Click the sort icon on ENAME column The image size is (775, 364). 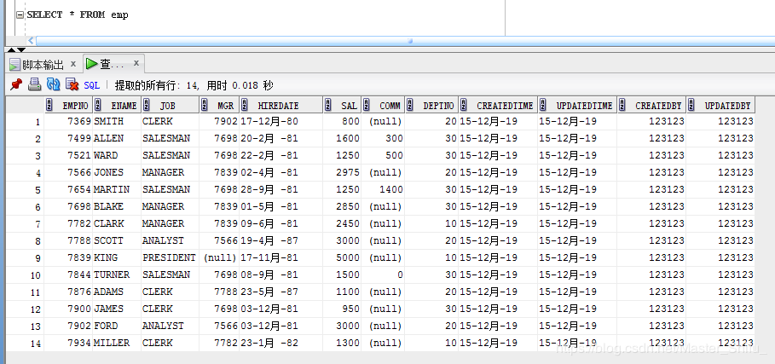pyautogui.click(x=98, y=105)
